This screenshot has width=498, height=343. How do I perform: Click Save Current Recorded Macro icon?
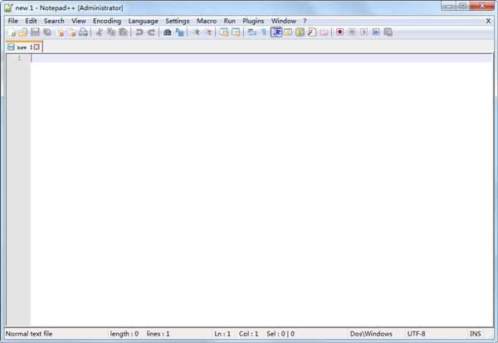388,32
